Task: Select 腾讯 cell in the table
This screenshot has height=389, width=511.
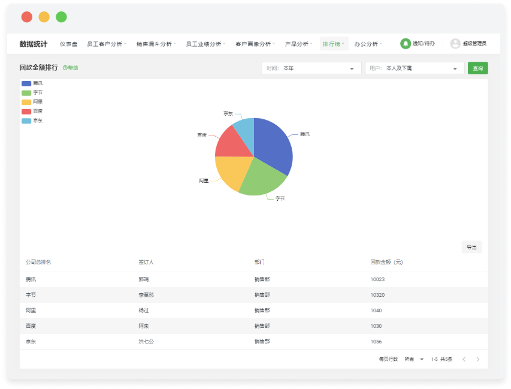Action: [31, 279]
